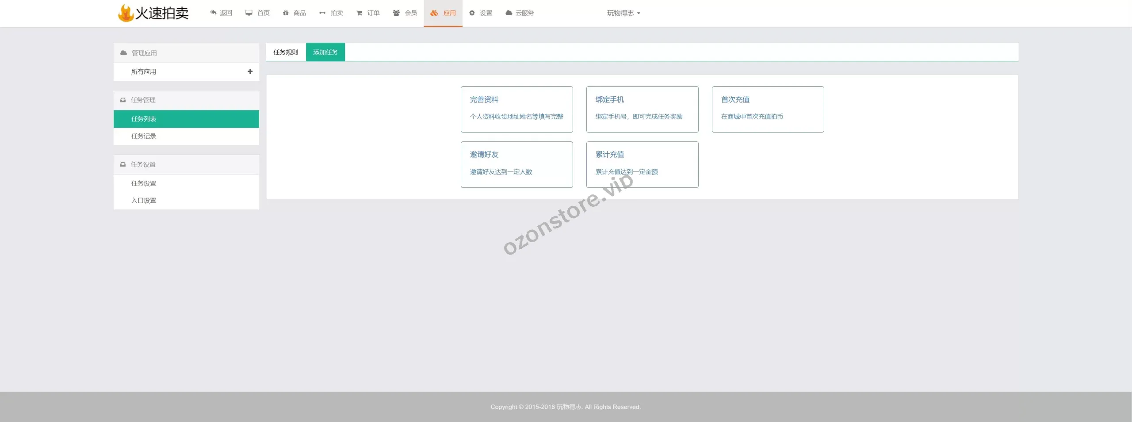Expand 所有应用 with the plus icon
This screenshot has height=422, width=1132.
(250, 72)
